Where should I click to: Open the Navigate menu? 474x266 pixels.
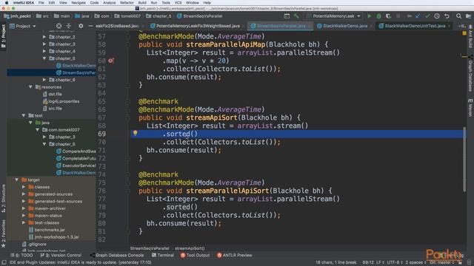pyautogui.click(x=79, y=3)
